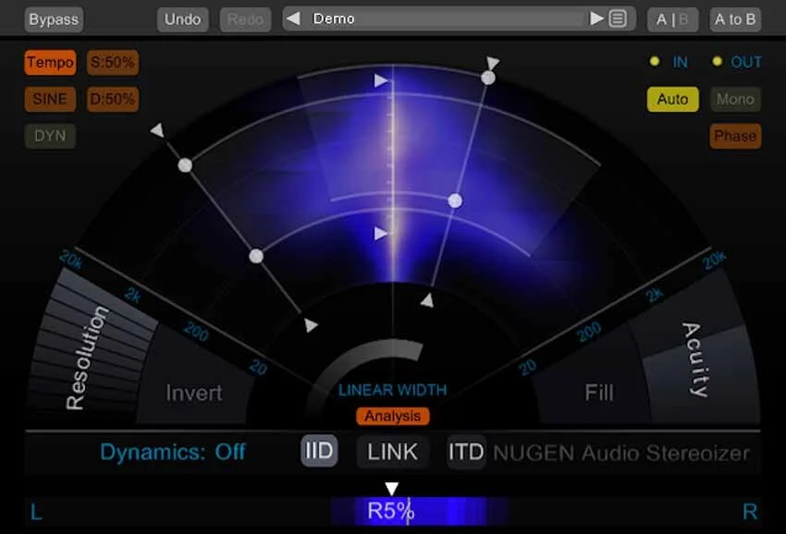
Task: Click the Undo button
Action: (182, 18)
